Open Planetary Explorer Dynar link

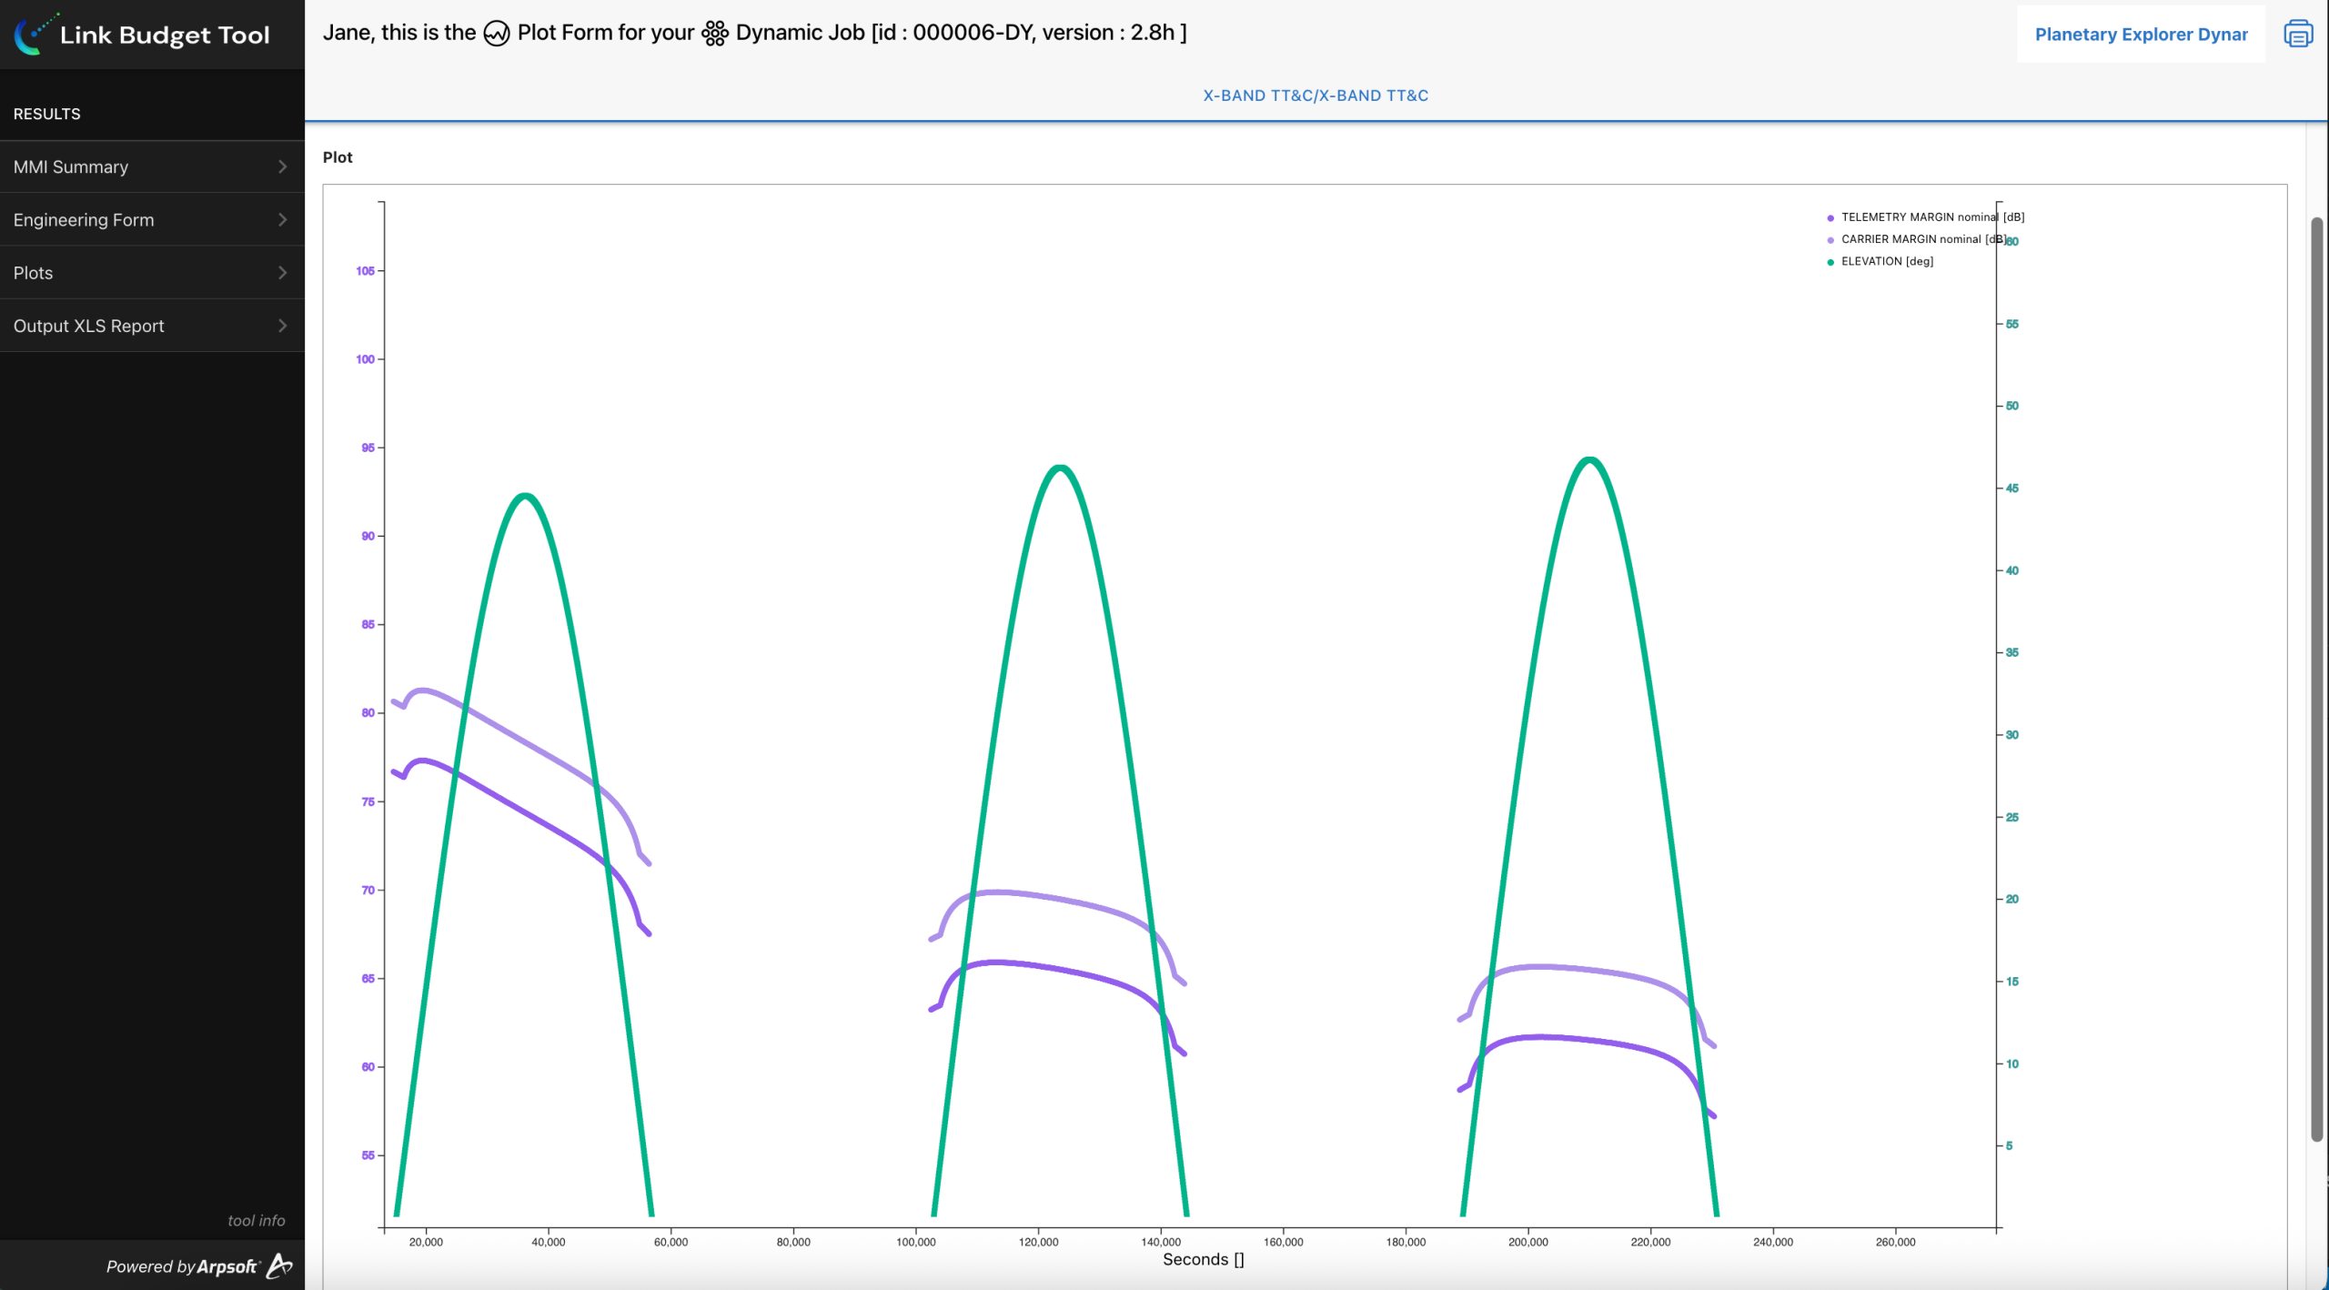[2140, 35]
